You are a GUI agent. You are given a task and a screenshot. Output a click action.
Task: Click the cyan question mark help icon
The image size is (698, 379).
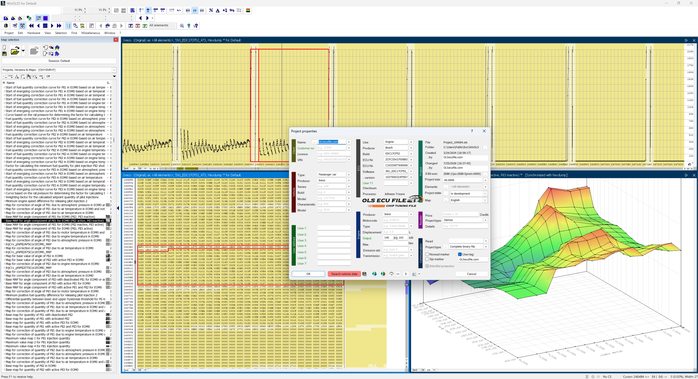coord(189,26)
